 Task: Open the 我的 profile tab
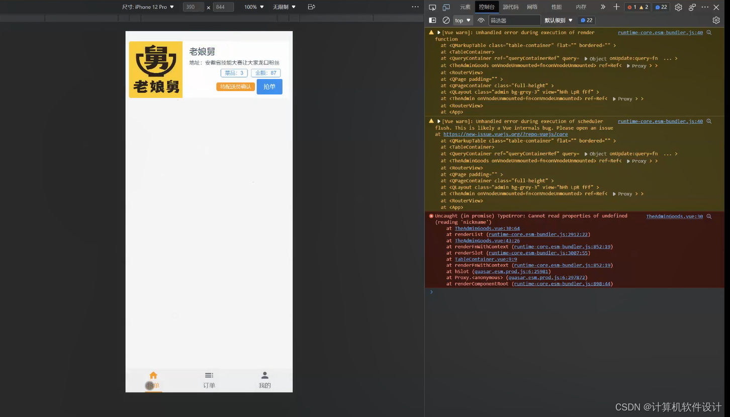265,380
